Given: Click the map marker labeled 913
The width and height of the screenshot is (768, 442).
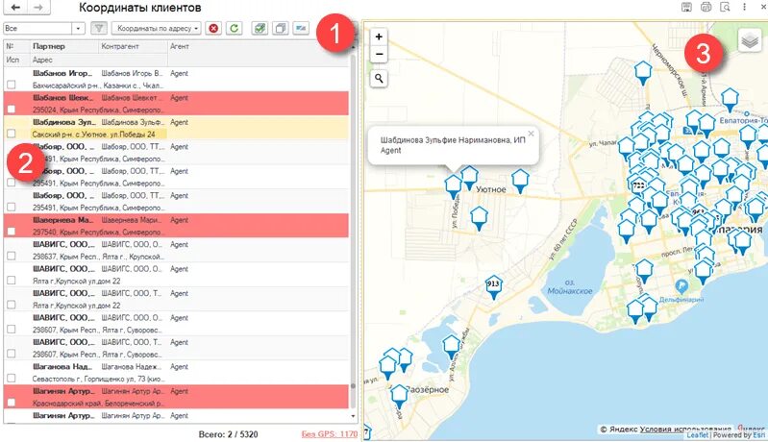Looking at the screenshot, I should pyautogui.click(x=493, y=288).
